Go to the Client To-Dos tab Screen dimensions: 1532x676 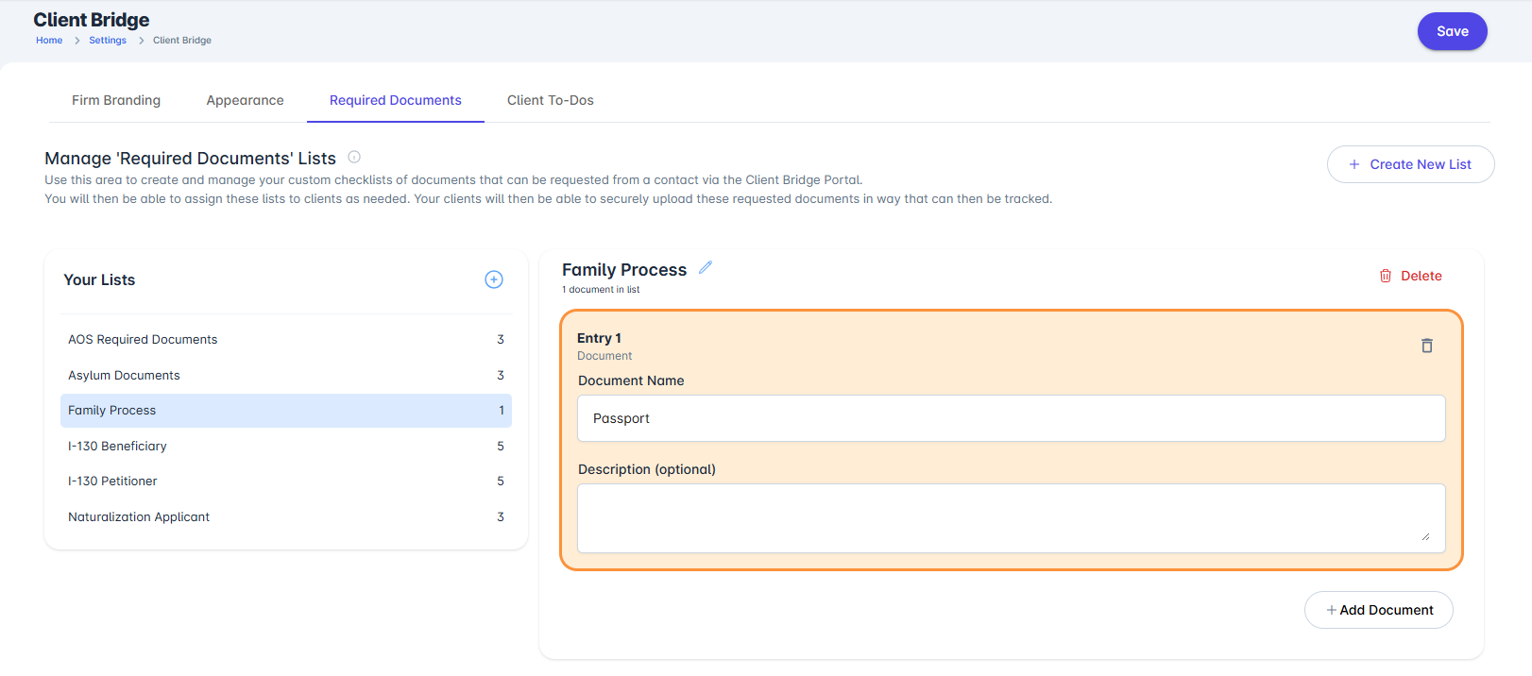coord(550,100)
